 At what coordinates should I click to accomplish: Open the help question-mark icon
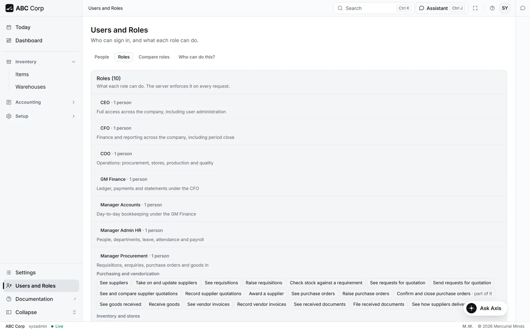492,8
